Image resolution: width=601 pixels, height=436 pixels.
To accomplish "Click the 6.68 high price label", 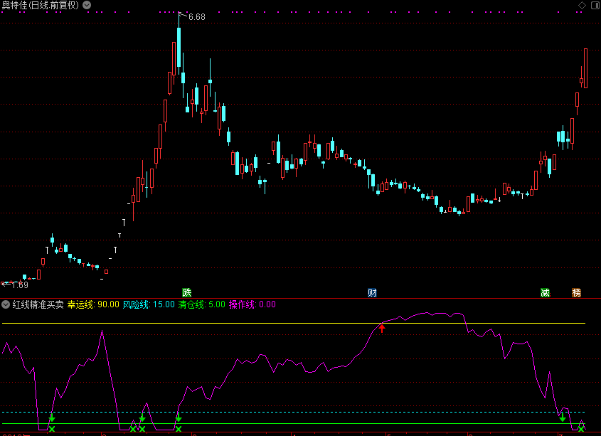I will coord(196,16).
